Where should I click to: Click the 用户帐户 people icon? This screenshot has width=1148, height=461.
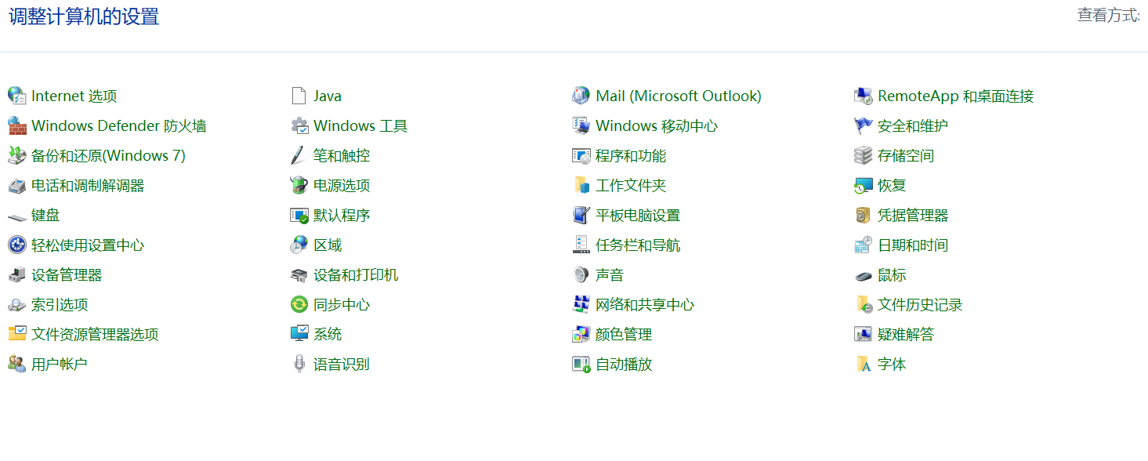pos(17,364)
